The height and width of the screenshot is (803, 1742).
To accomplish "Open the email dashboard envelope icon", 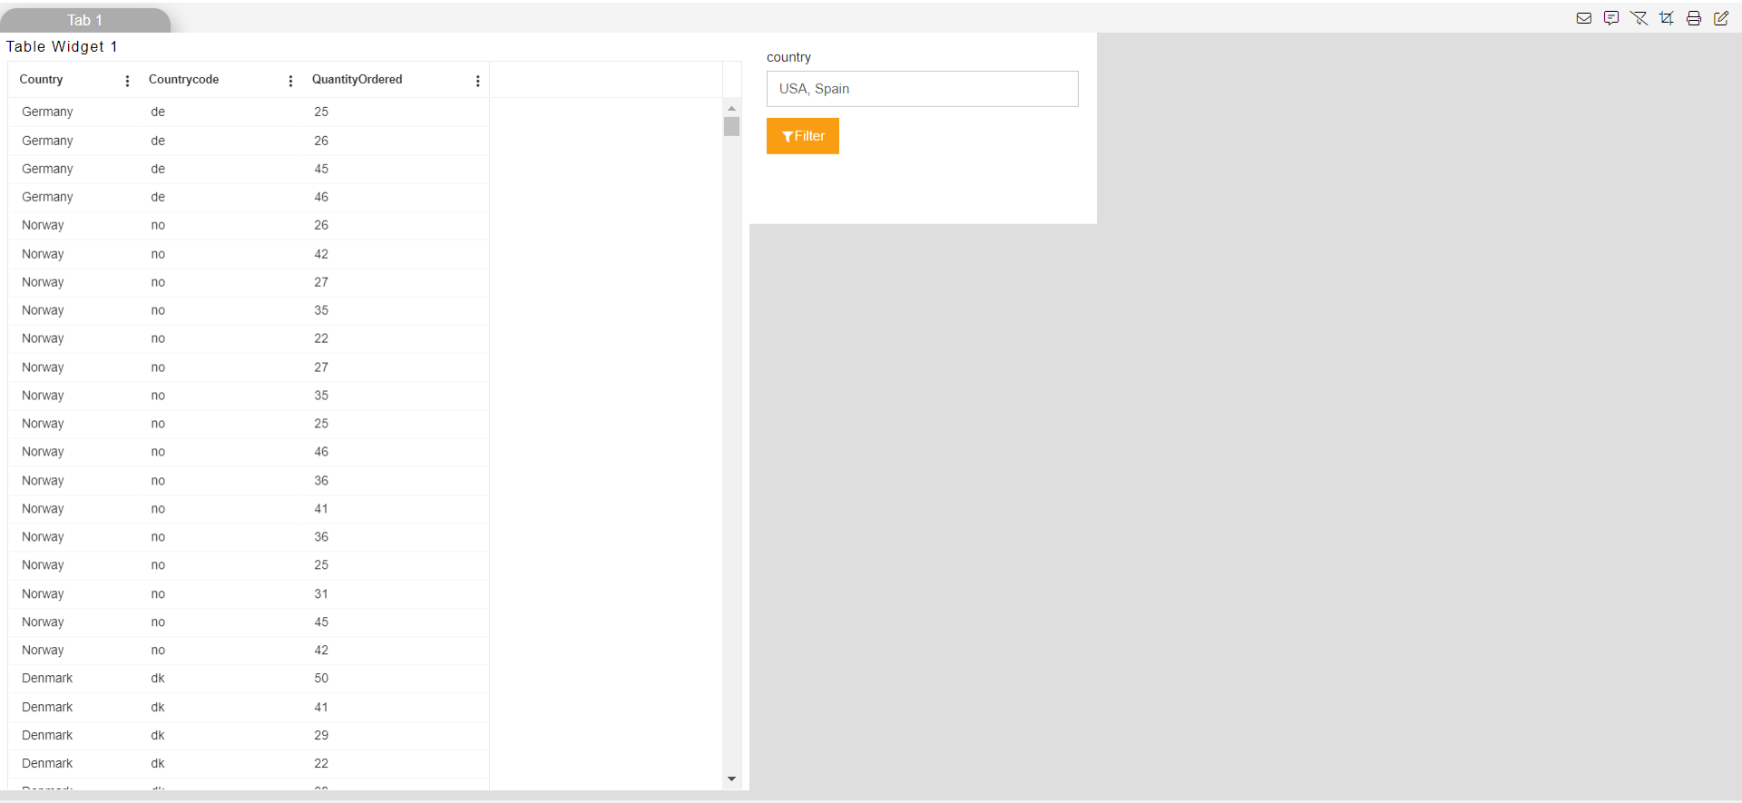I will (x=1584, y=18).
